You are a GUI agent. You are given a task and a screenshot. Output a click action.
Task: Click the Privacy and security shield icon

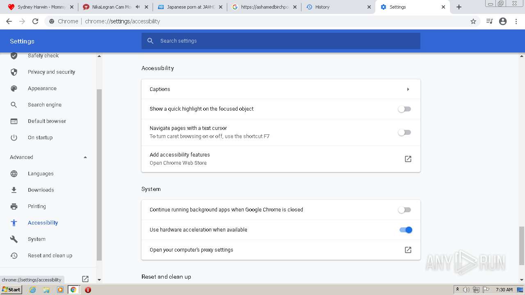(x=14, y=72)
